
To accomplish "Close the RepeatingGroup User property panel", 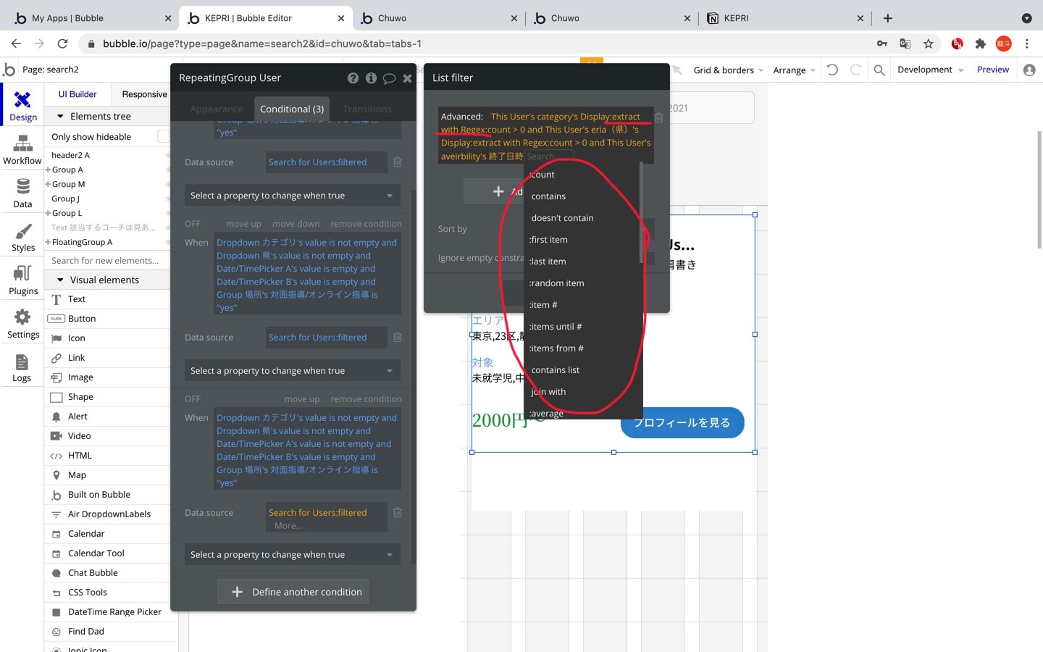I will pos(407,78).
